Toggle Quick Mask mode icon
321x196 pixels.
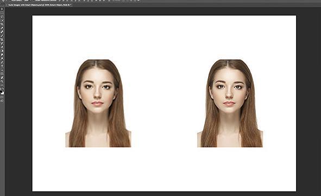click(x=2, y=97)
